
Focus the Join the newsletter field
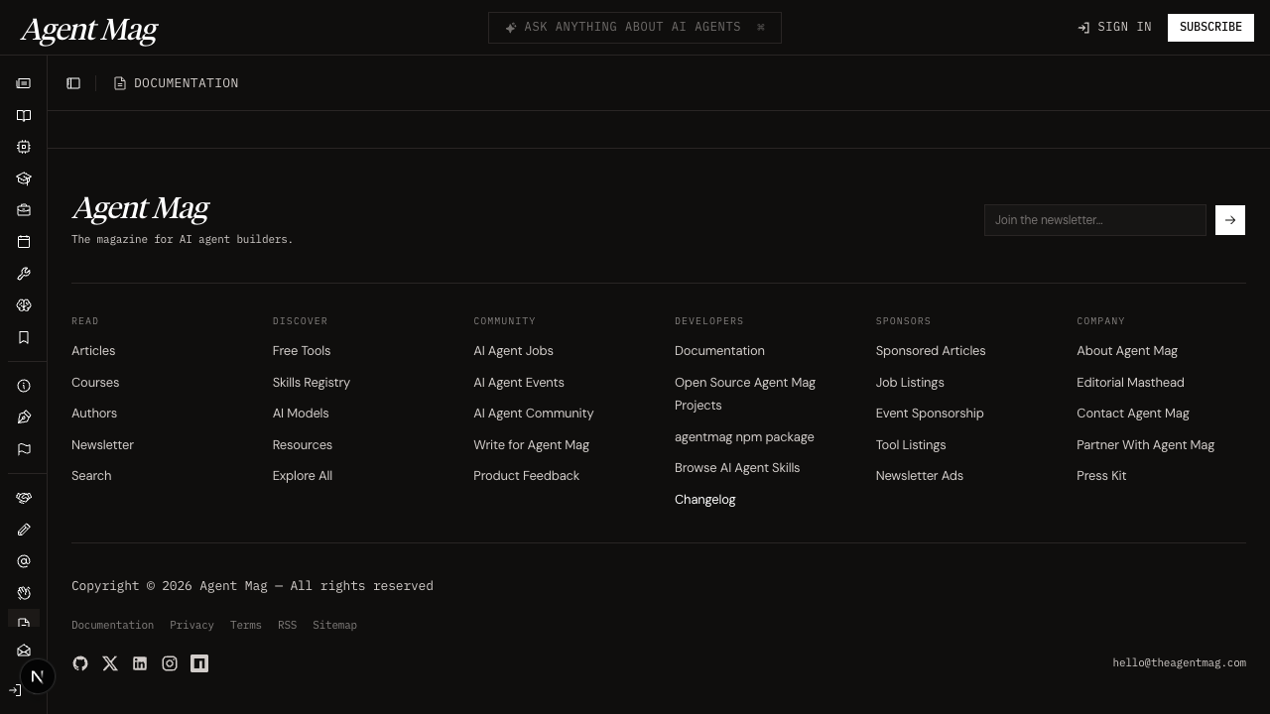1094,220
